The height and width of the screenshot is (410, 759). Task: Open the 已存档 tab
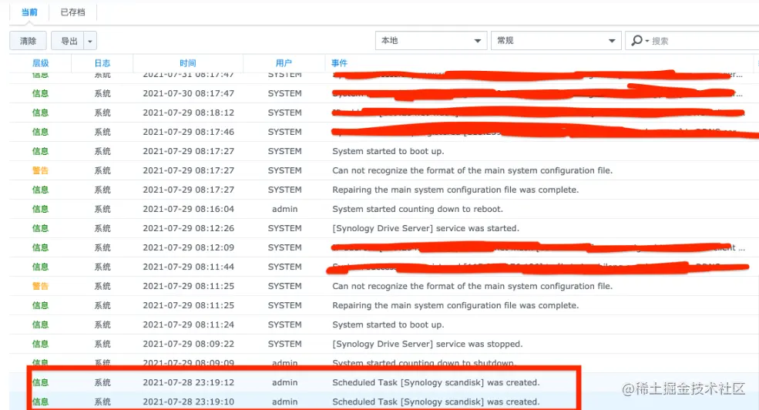[72, 12]
